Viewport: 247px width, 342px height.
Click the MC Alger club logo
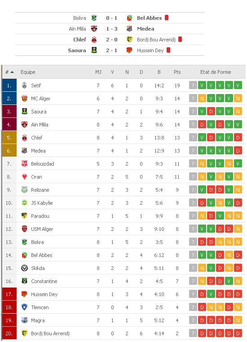[x=24, y=99]
